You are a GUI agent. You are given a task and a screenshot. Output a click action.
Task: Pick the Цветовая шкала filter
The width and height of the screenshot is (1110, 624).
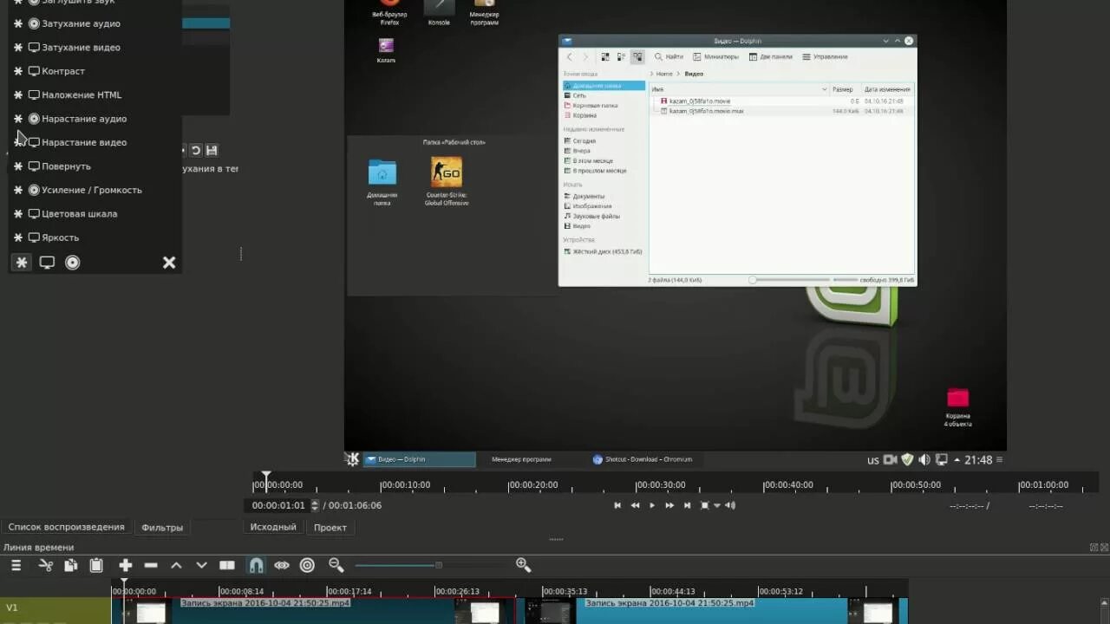[79, 213]
